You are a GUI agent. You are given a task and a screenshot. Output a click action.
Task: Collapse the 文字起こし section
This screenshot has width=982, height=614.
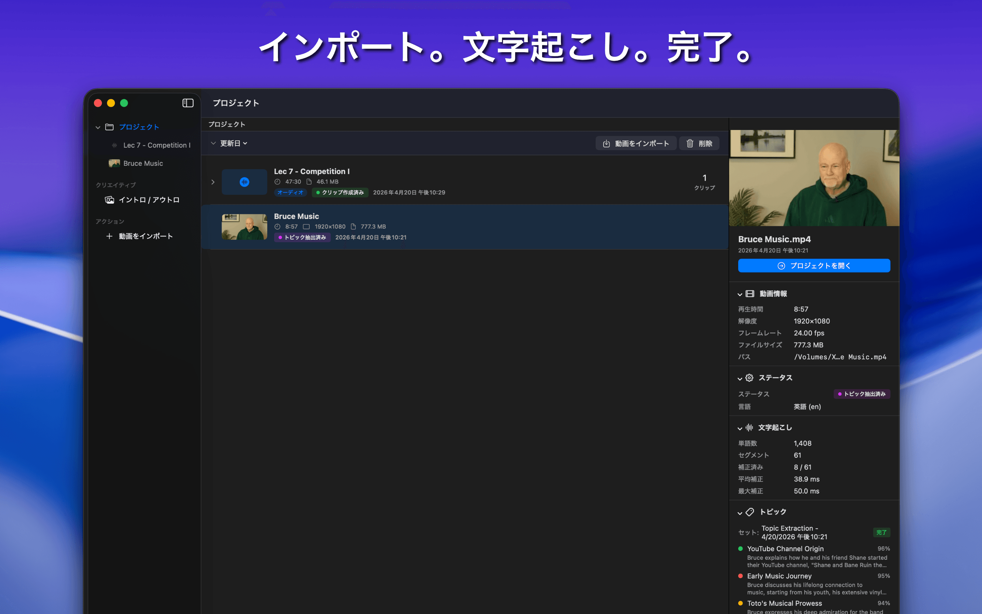point(740,428)
